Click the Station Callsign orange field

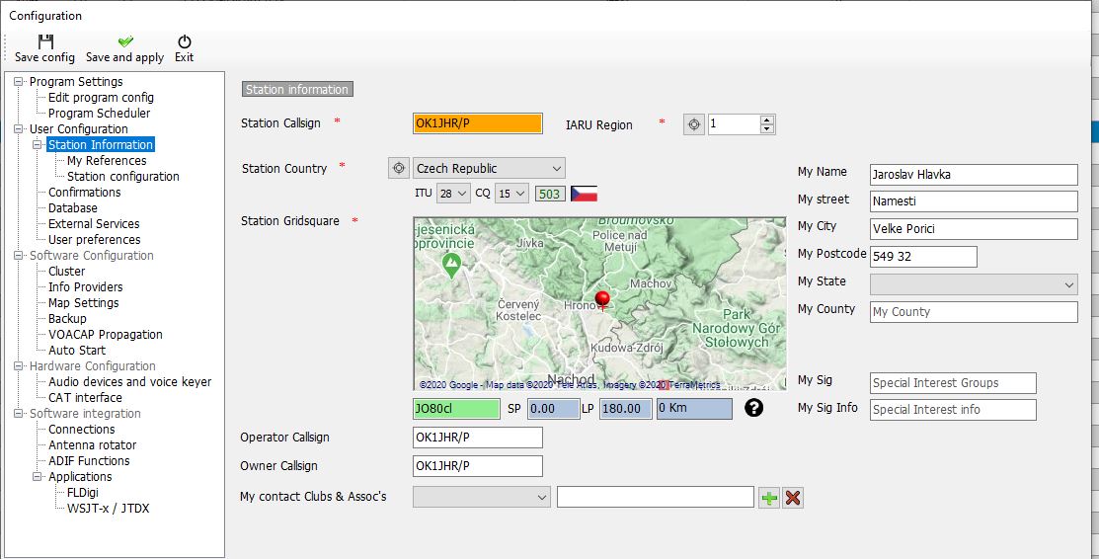point(477,123)
